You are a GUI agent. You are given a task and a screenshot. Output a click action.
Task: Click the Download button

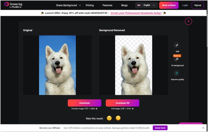click(x=84, y=103)
